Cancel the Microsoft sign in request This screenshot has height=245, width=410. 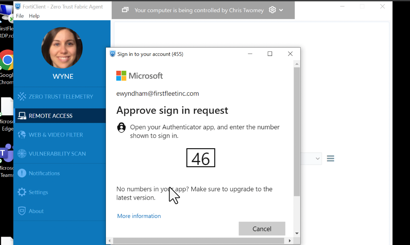point(262,229)
